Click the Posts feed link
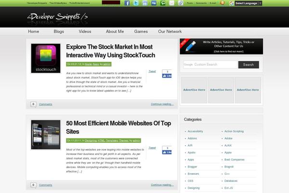Viewport: 289px width, 193px height. tap(190, 3)
